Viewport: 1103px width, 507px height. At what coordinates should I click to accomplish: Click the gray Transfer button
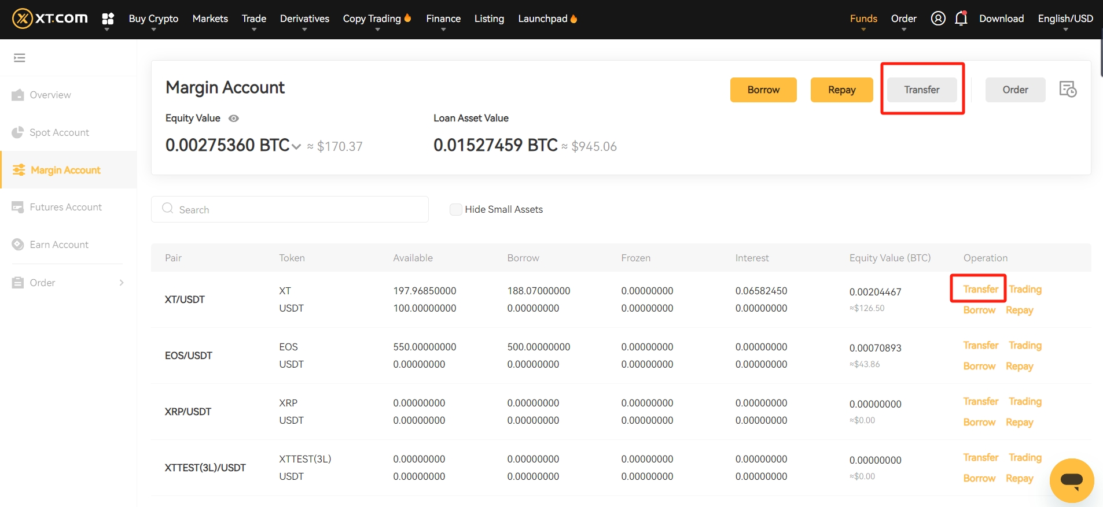(x=922, y=90)
